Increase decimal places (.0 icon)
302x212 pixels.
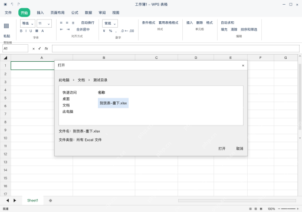(x=123, y=31)
